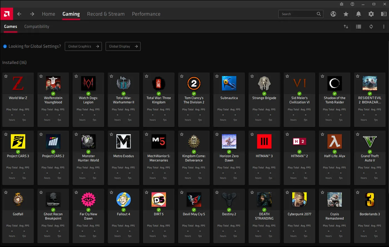Open Shadow of the Tomb Raider icon
Screen dimensions: 389x247
(x=335, y=83)
